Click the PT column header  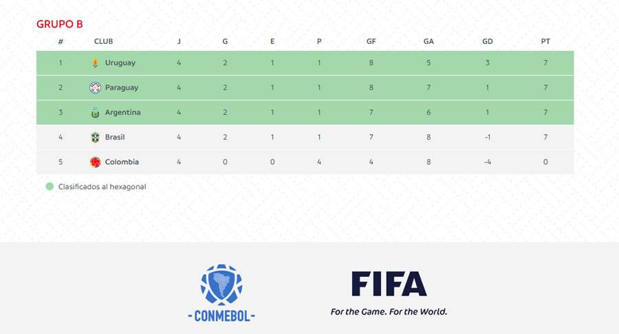[545, 41]
